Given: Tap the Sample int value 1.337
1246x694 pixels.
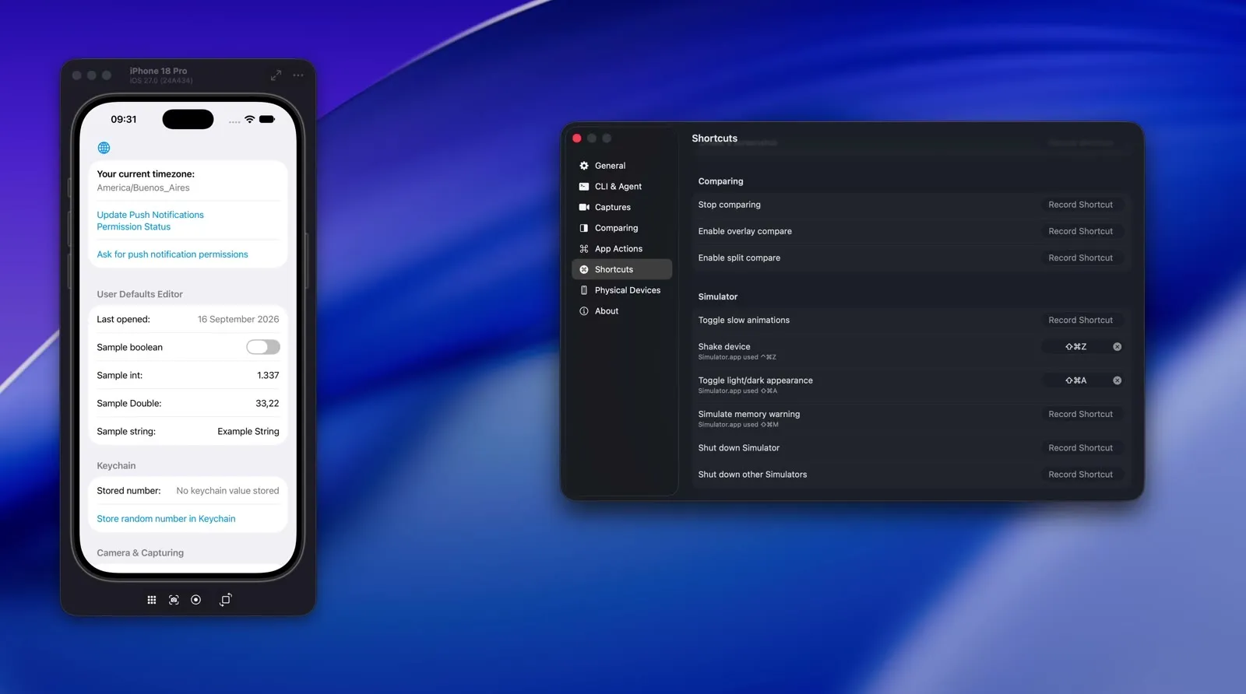Looking at the screenshot, I should 268,375.
